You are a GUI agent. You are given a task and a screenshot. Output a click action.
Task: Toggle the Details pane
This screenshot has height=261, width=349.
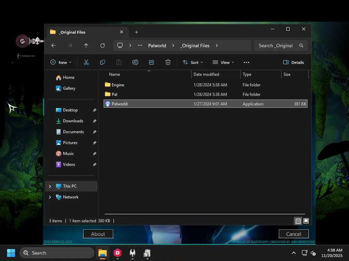[x=293, y=62]
